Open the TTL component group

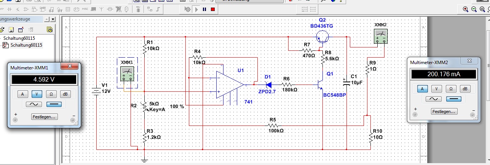click(35, 9)
